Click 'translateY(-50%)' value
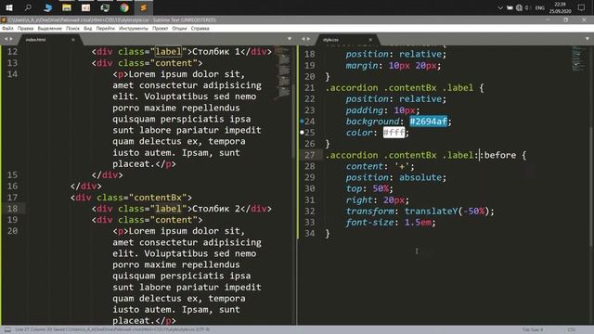The image size is (594, 334). pyautogui.click(x=447, y=212)
